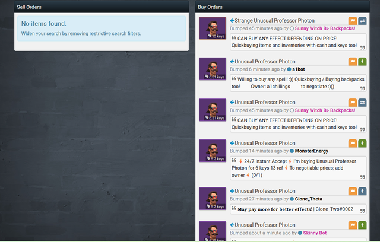Image resolution: width=380 pixels, height=242 pixels.
Task: Click 'Bumped 27 minutes ago by' text
Action: point(259,199)
